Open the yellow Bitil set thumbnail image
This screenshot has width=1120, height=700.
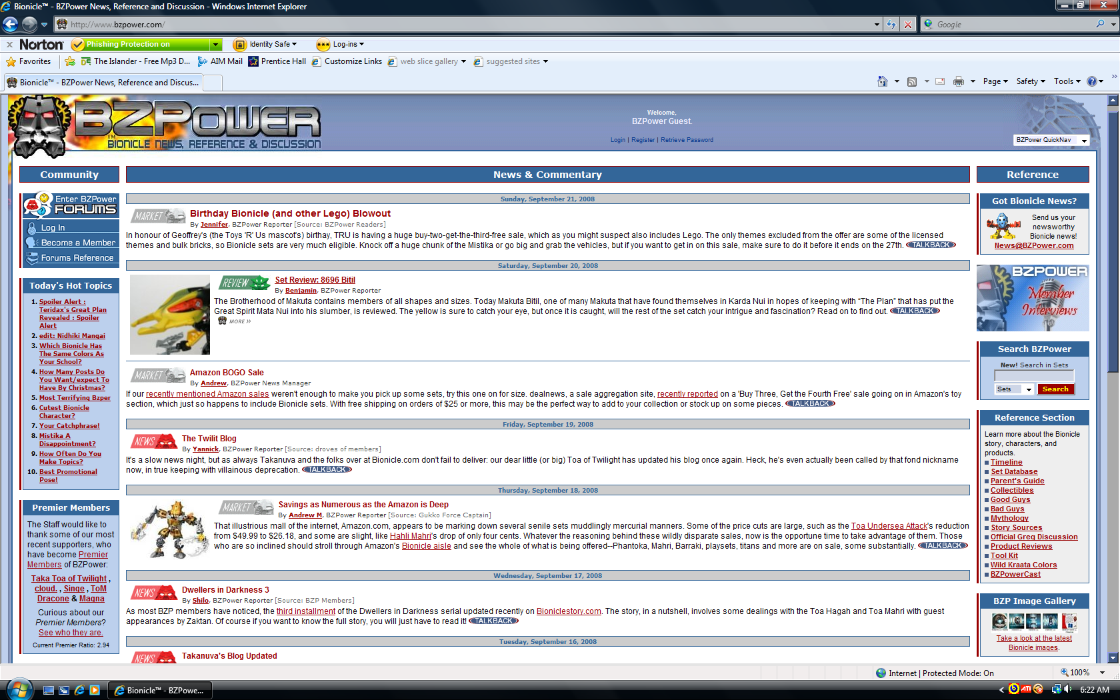pyautogui.click(x=170, y=315)
